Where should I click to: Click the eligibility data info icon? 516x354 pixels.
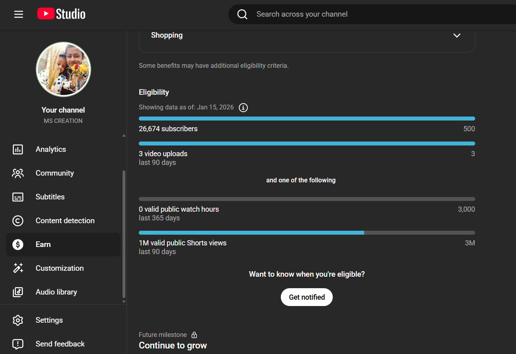243,107
